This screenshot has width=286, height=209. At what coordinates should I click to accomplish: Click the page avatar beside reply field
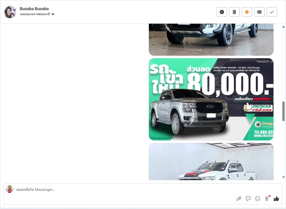[x=10, y=189]
